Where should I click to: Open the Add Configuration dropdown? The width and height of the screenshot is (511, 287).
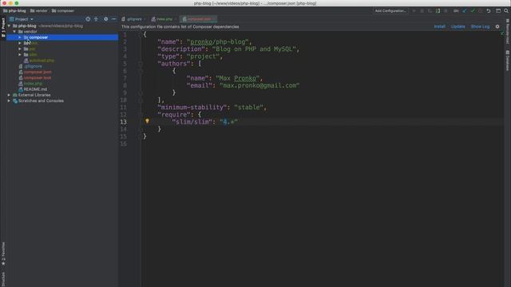click(x=390, y=10)
